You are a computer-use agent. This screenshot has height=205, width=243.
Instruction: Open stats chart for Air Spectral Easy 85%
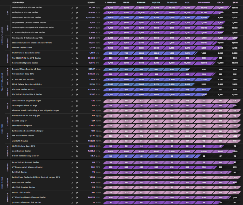click(x=72, y=74)
